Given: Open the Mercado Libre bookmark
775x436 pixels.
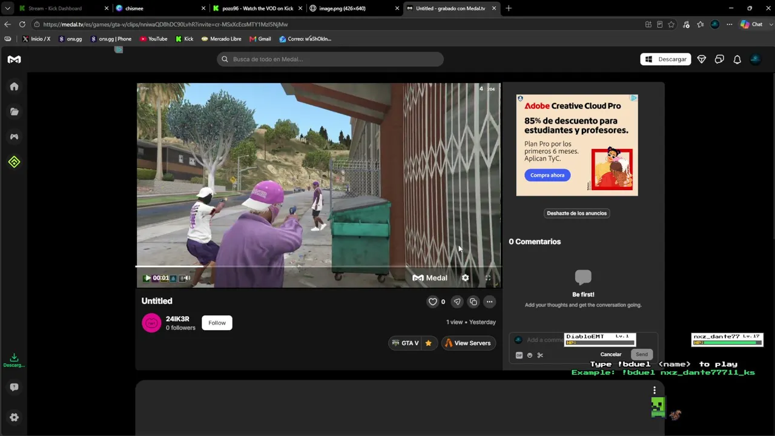Looking at the screenshot, I should tap(221, 39).
